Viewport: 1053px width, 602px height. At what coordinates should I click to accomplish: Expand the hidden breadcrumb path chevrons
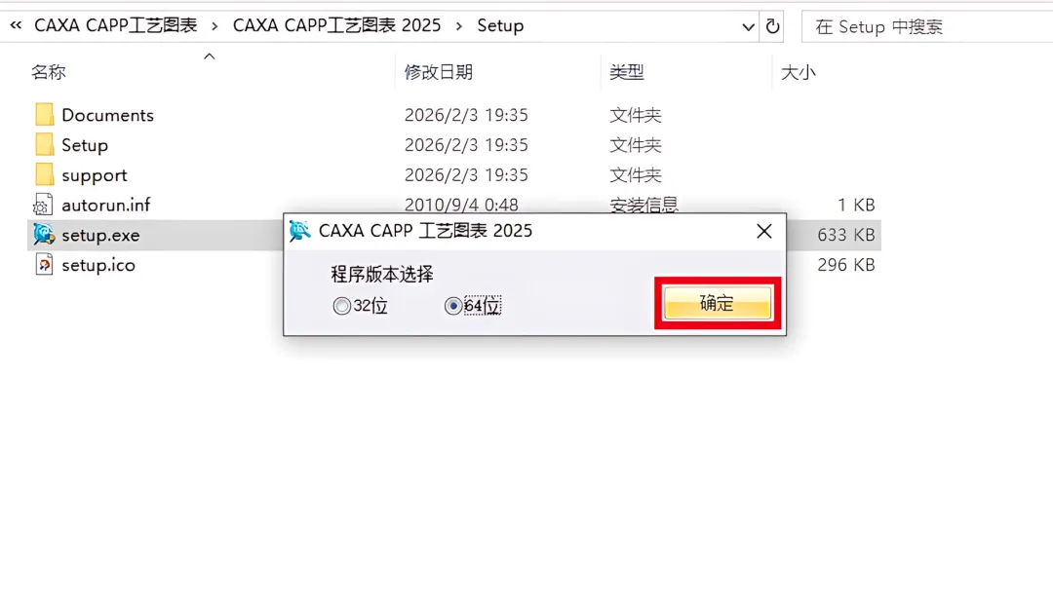tap(16, 25)
